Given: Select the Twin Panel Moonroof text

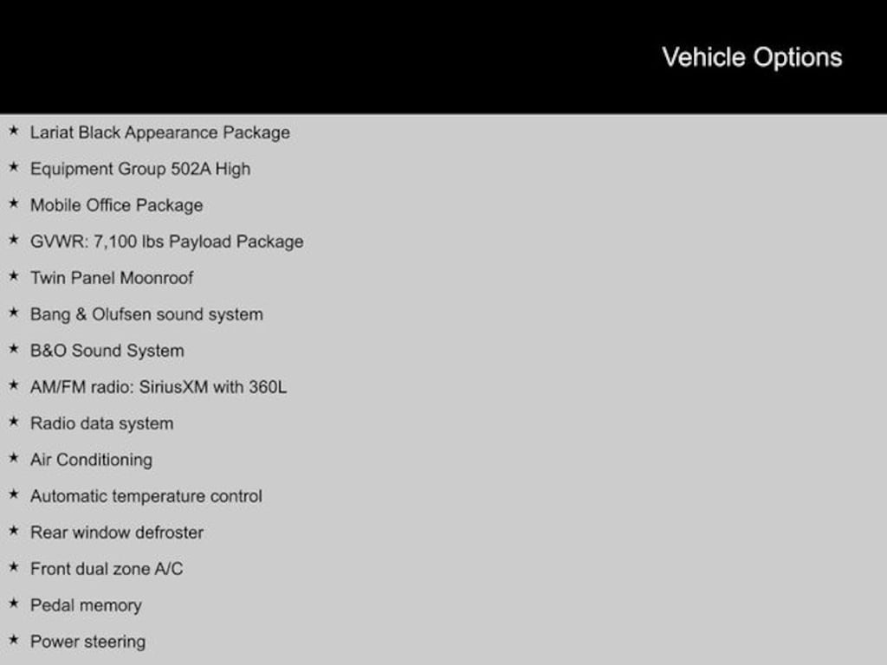Looking at the screenshot, I should click(x=112, y=278).
